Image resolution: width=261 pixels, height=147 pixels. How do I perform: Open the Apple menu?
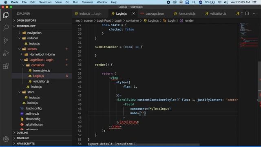(5, 2)
